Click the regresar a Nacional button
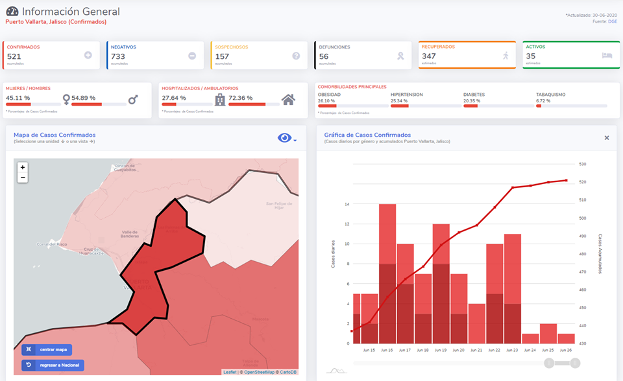Screen dimensions: 623x381 (53, 365)
